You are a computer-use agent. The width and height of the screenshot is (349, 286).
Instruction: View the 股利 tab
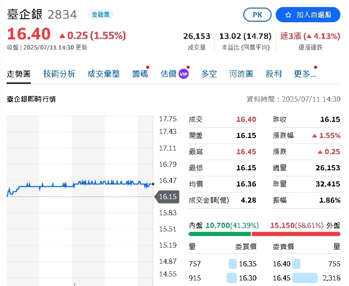coord(274,74)
